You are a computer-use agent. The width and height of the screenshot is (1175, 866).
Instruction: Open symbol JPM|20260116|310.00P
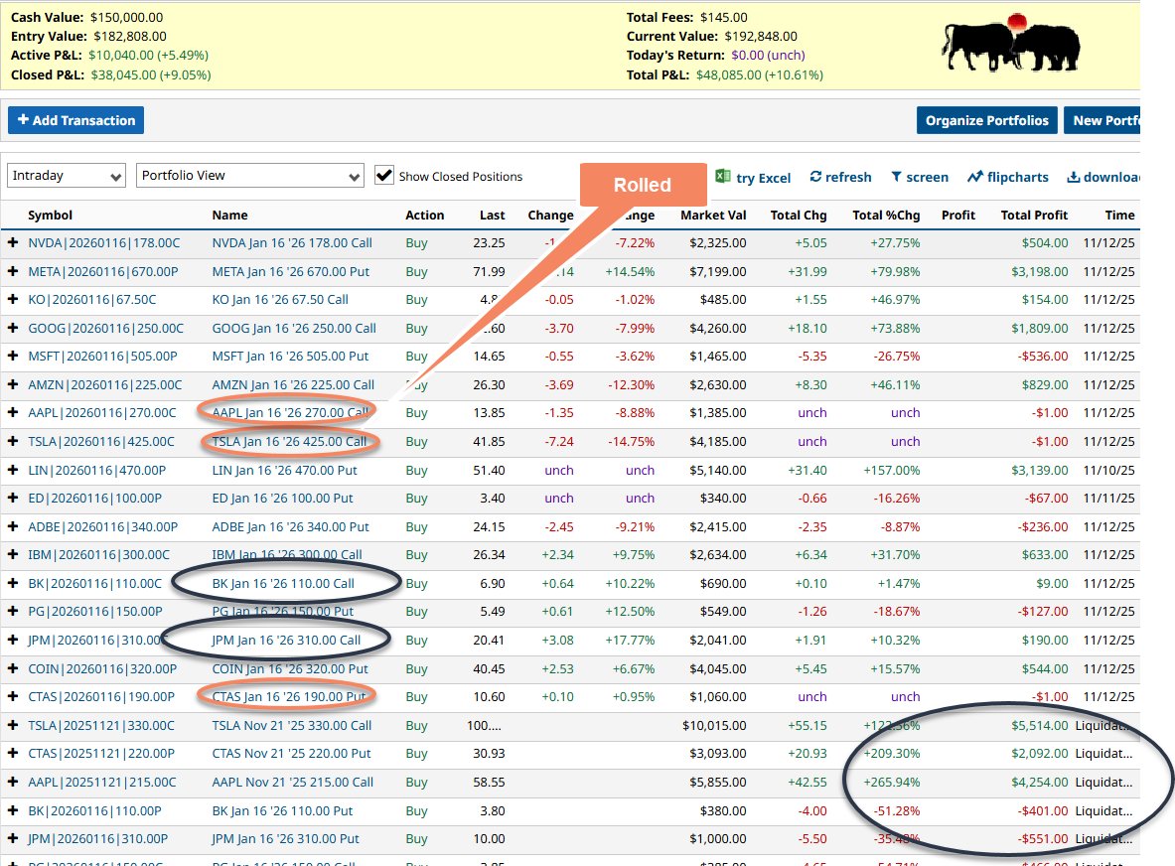pos(97,838)
